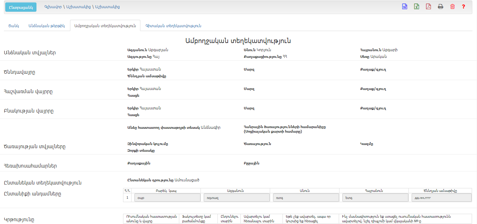
Task: Select row number 1 in family members table
Action: 127,198
